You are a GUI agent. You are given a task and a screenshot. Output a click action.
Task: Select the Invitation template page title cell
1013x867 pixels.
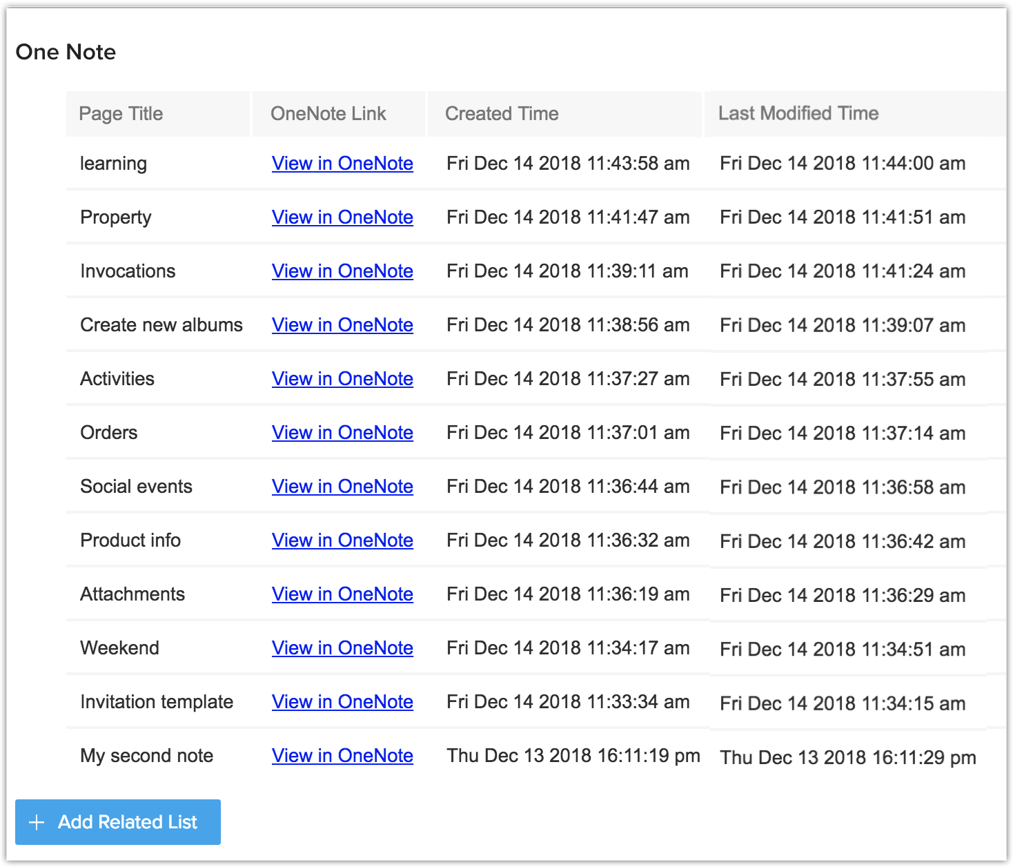tap(157, 702)
